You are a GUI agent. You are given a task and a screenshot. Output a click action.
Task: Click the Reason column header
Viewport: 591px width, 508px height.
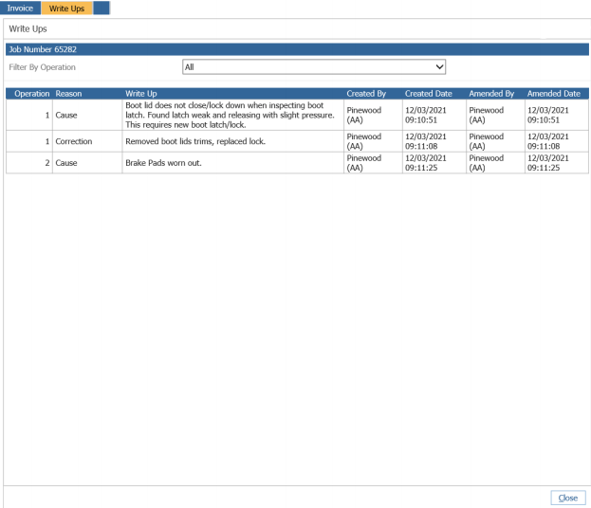click(x=68, y=94)
